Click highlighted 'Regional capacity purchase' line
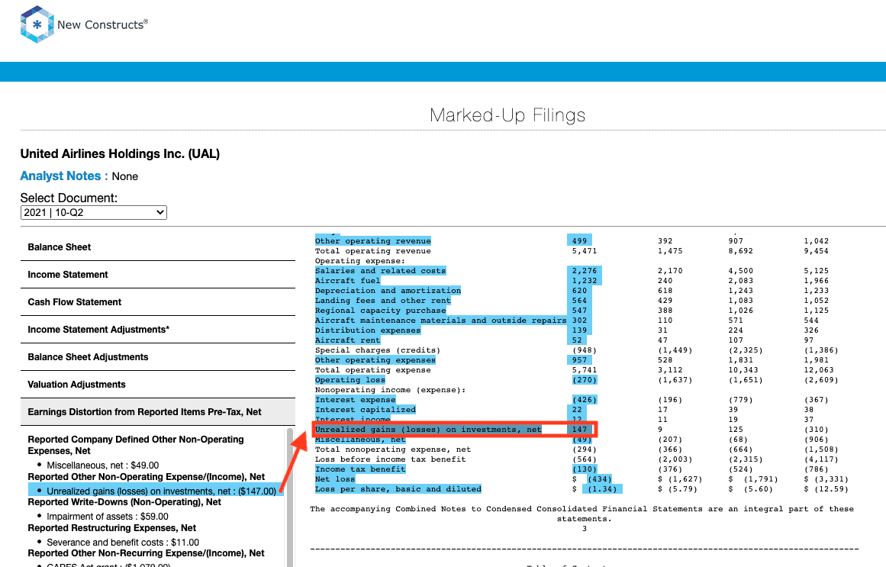 pos(380,311)
